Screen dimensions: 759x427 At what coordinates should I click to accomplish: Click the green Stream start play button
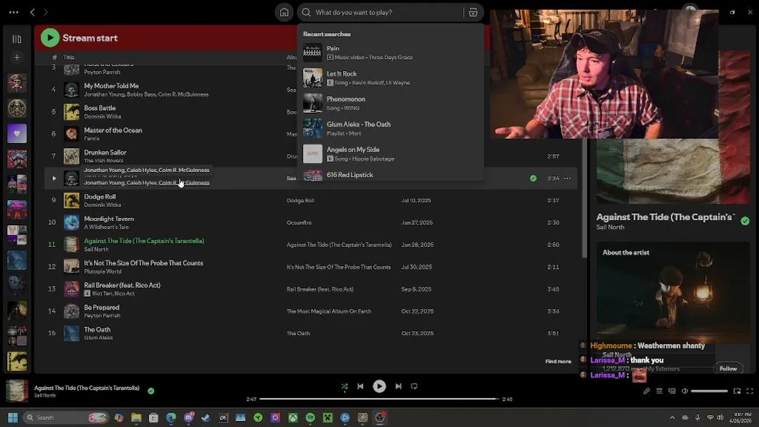pyautogui.click(x=50, y=38)
